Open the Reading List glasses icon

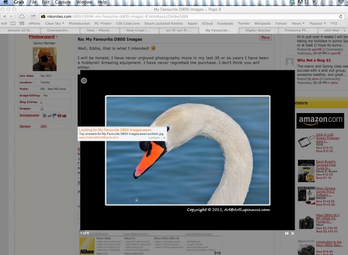[4, 23]
